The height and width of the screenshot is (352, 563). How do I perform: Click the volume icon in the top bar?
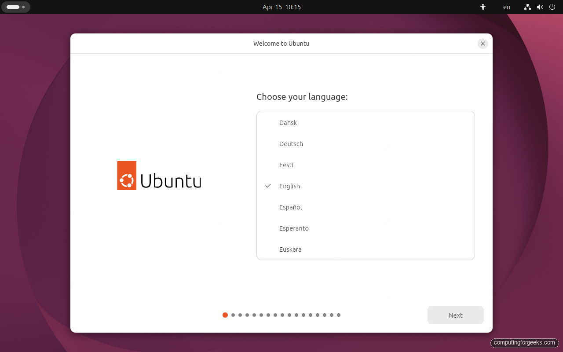tap(540, 7)
